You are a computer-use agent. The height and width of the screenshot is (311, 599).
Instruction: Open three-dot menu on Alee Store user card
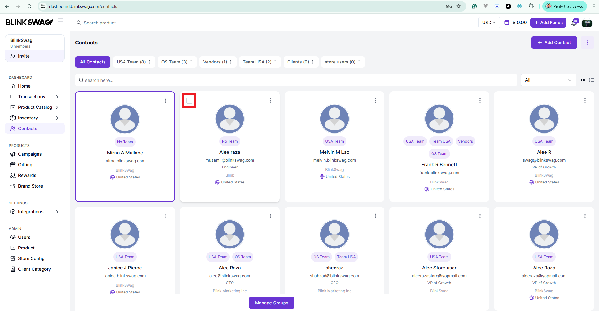[480, 216]
